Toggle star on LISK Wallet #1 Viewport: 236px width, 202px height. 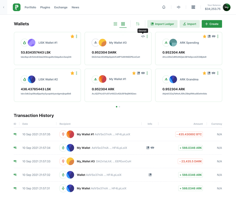tap(72, 36)
